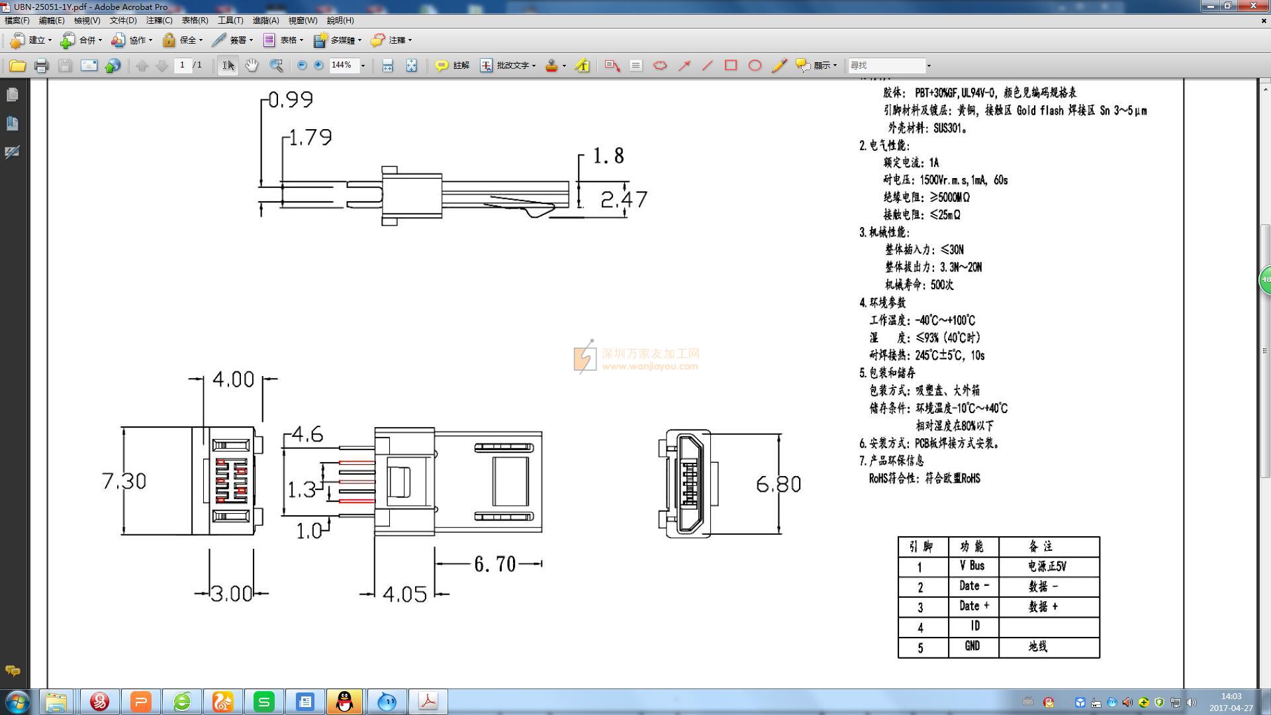Image resolution: width=1271 pixels, height=715 pixels.
Task: Open QQ penguin in the taskbar
Action: tap(344, 701)
